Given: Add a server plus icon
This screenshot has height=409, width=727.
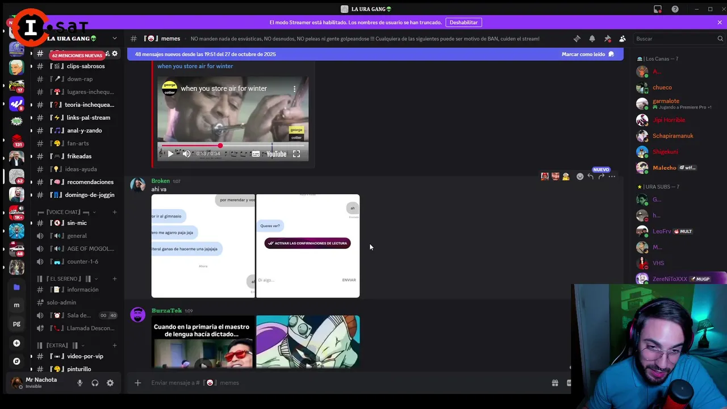Looking at the screenshot, I should tap(16, 343).
